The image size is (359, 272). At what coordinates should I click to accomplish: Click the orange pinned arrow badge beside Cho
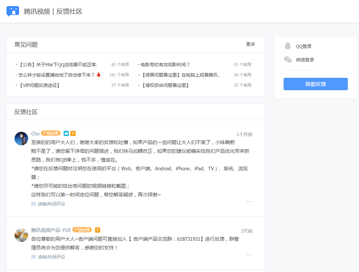pyautogui.click(x=73, y=133)
